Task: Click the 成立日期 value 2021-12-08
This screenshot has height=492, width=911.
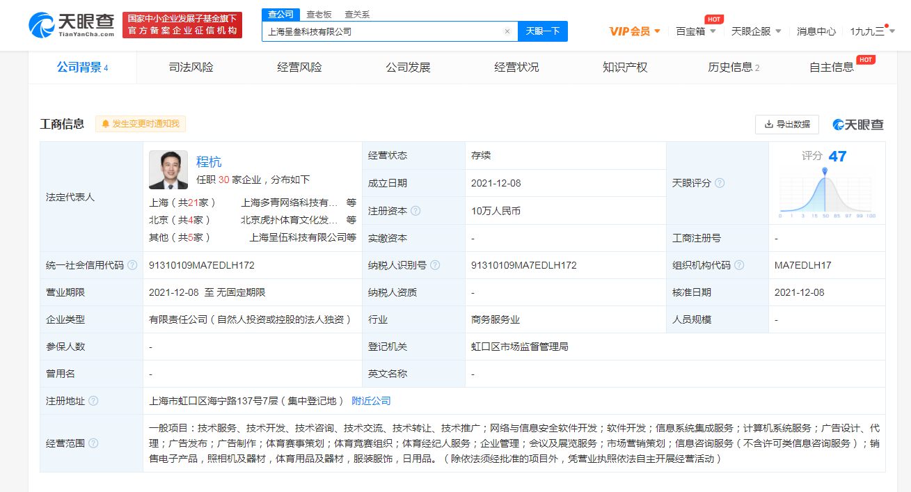Action: coord(496,183)
